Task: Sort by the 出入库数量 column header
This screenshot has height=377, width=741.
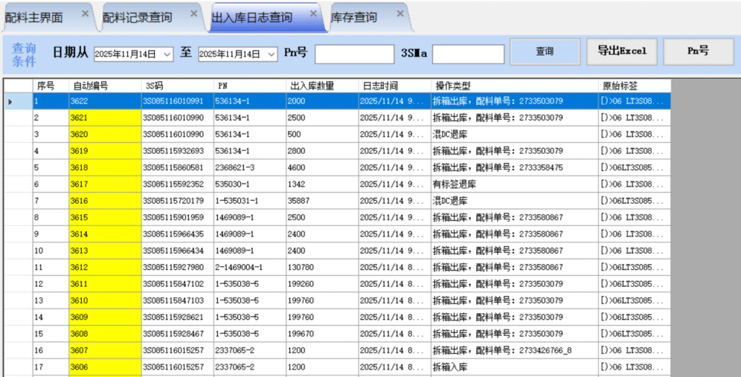Action: point(322,86)
